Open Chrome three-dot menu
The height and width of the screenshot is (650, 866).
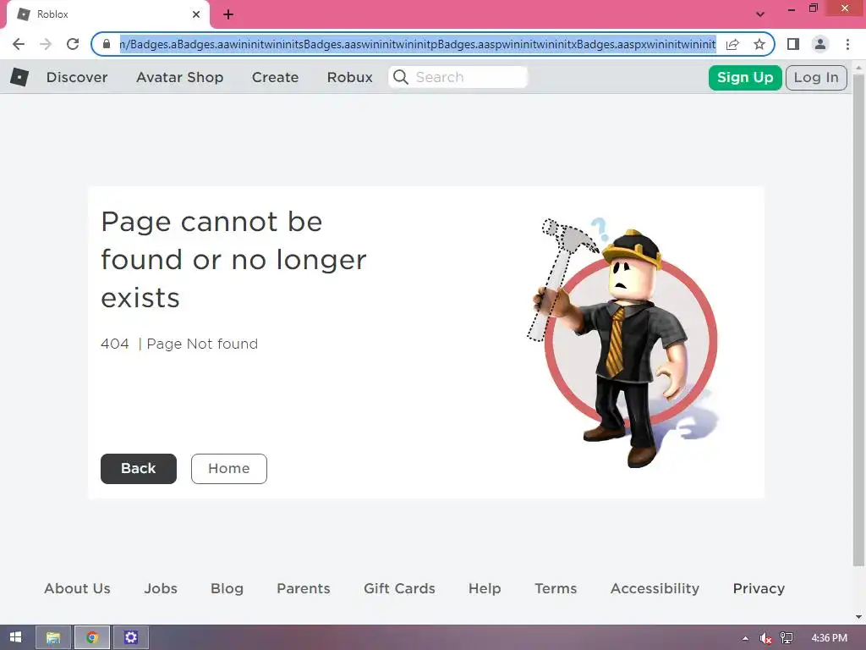pyautogui.click(x=847, y=44)
